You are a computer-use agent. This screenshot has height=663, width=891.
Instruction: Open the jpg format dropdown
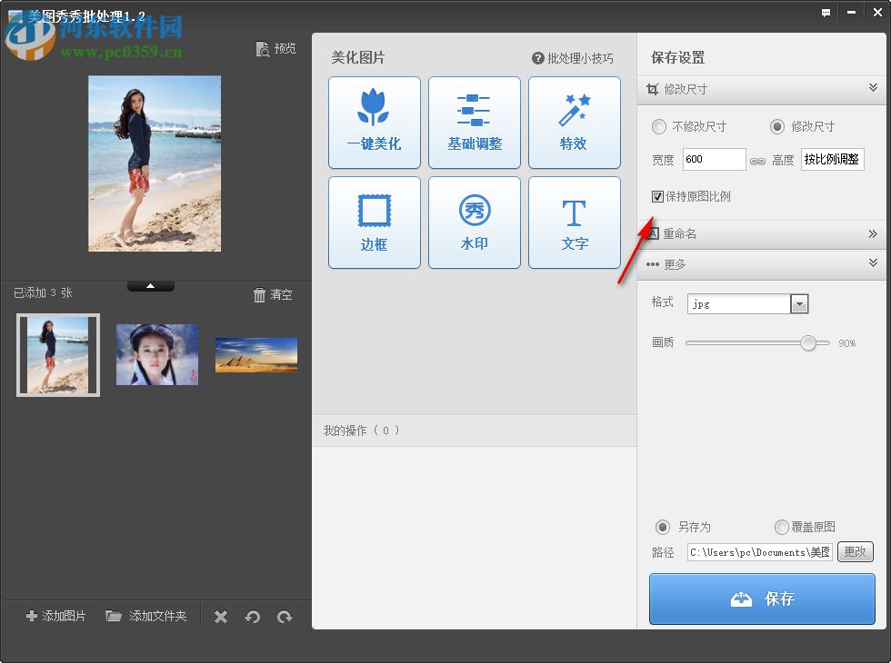click(x=798, y=303)
